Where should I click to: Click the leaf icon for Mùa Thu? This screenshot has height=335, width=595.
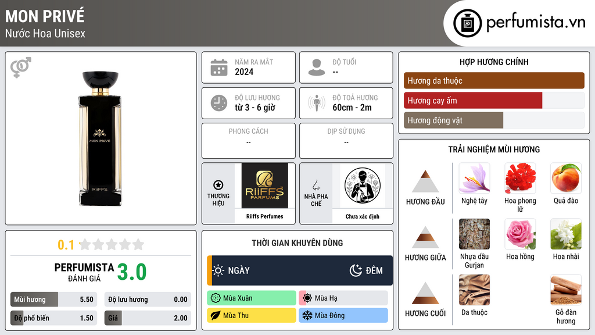pos(216,315)
